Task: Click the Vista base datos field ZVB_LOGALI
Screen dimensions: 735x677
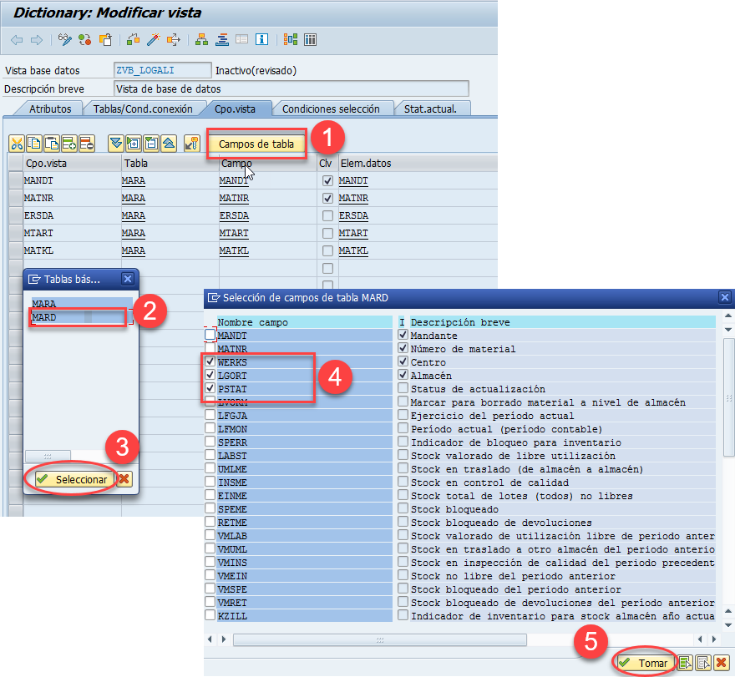Action: point(162,70)
